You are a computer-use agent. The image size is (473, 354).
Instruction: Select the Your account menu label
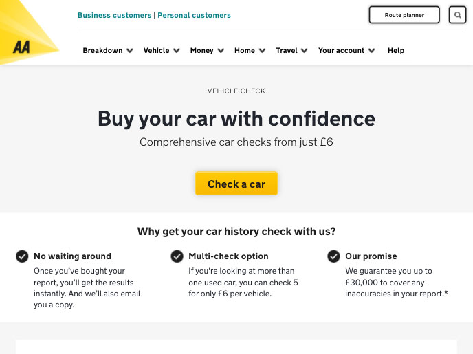pos(341,51)
